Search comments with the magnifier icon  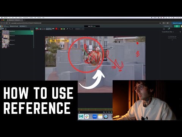(180, 32)
